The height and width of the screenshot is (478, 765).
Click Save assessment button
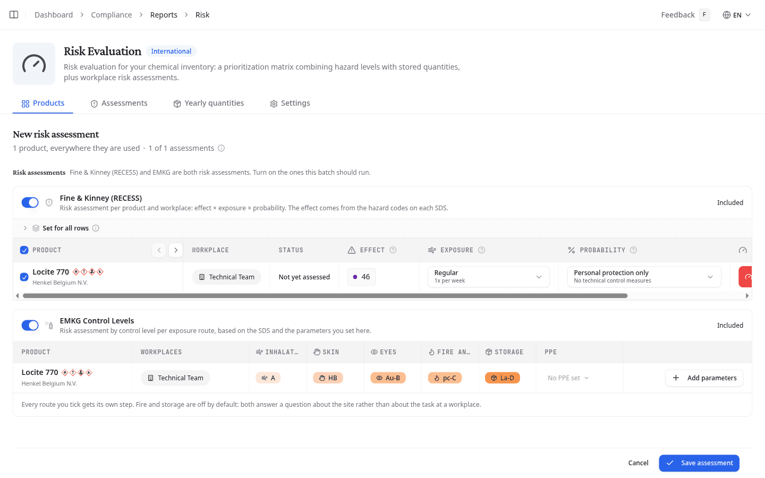click(699, 463)
